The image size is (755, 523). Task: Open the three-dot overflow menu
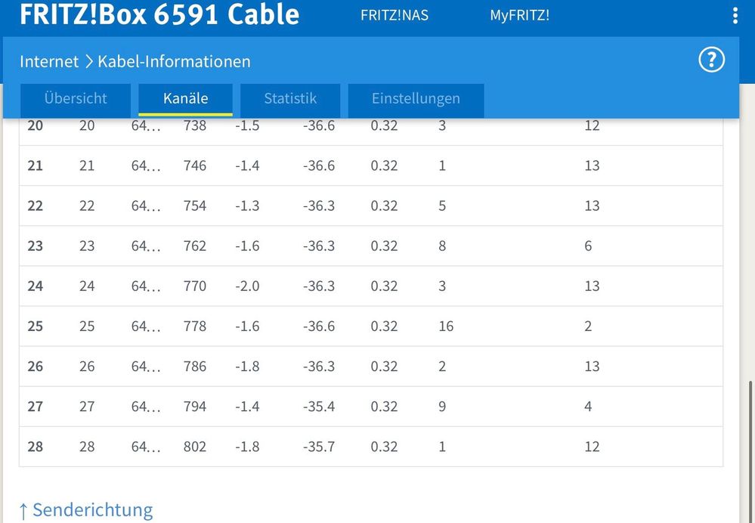tap(735, 16)
